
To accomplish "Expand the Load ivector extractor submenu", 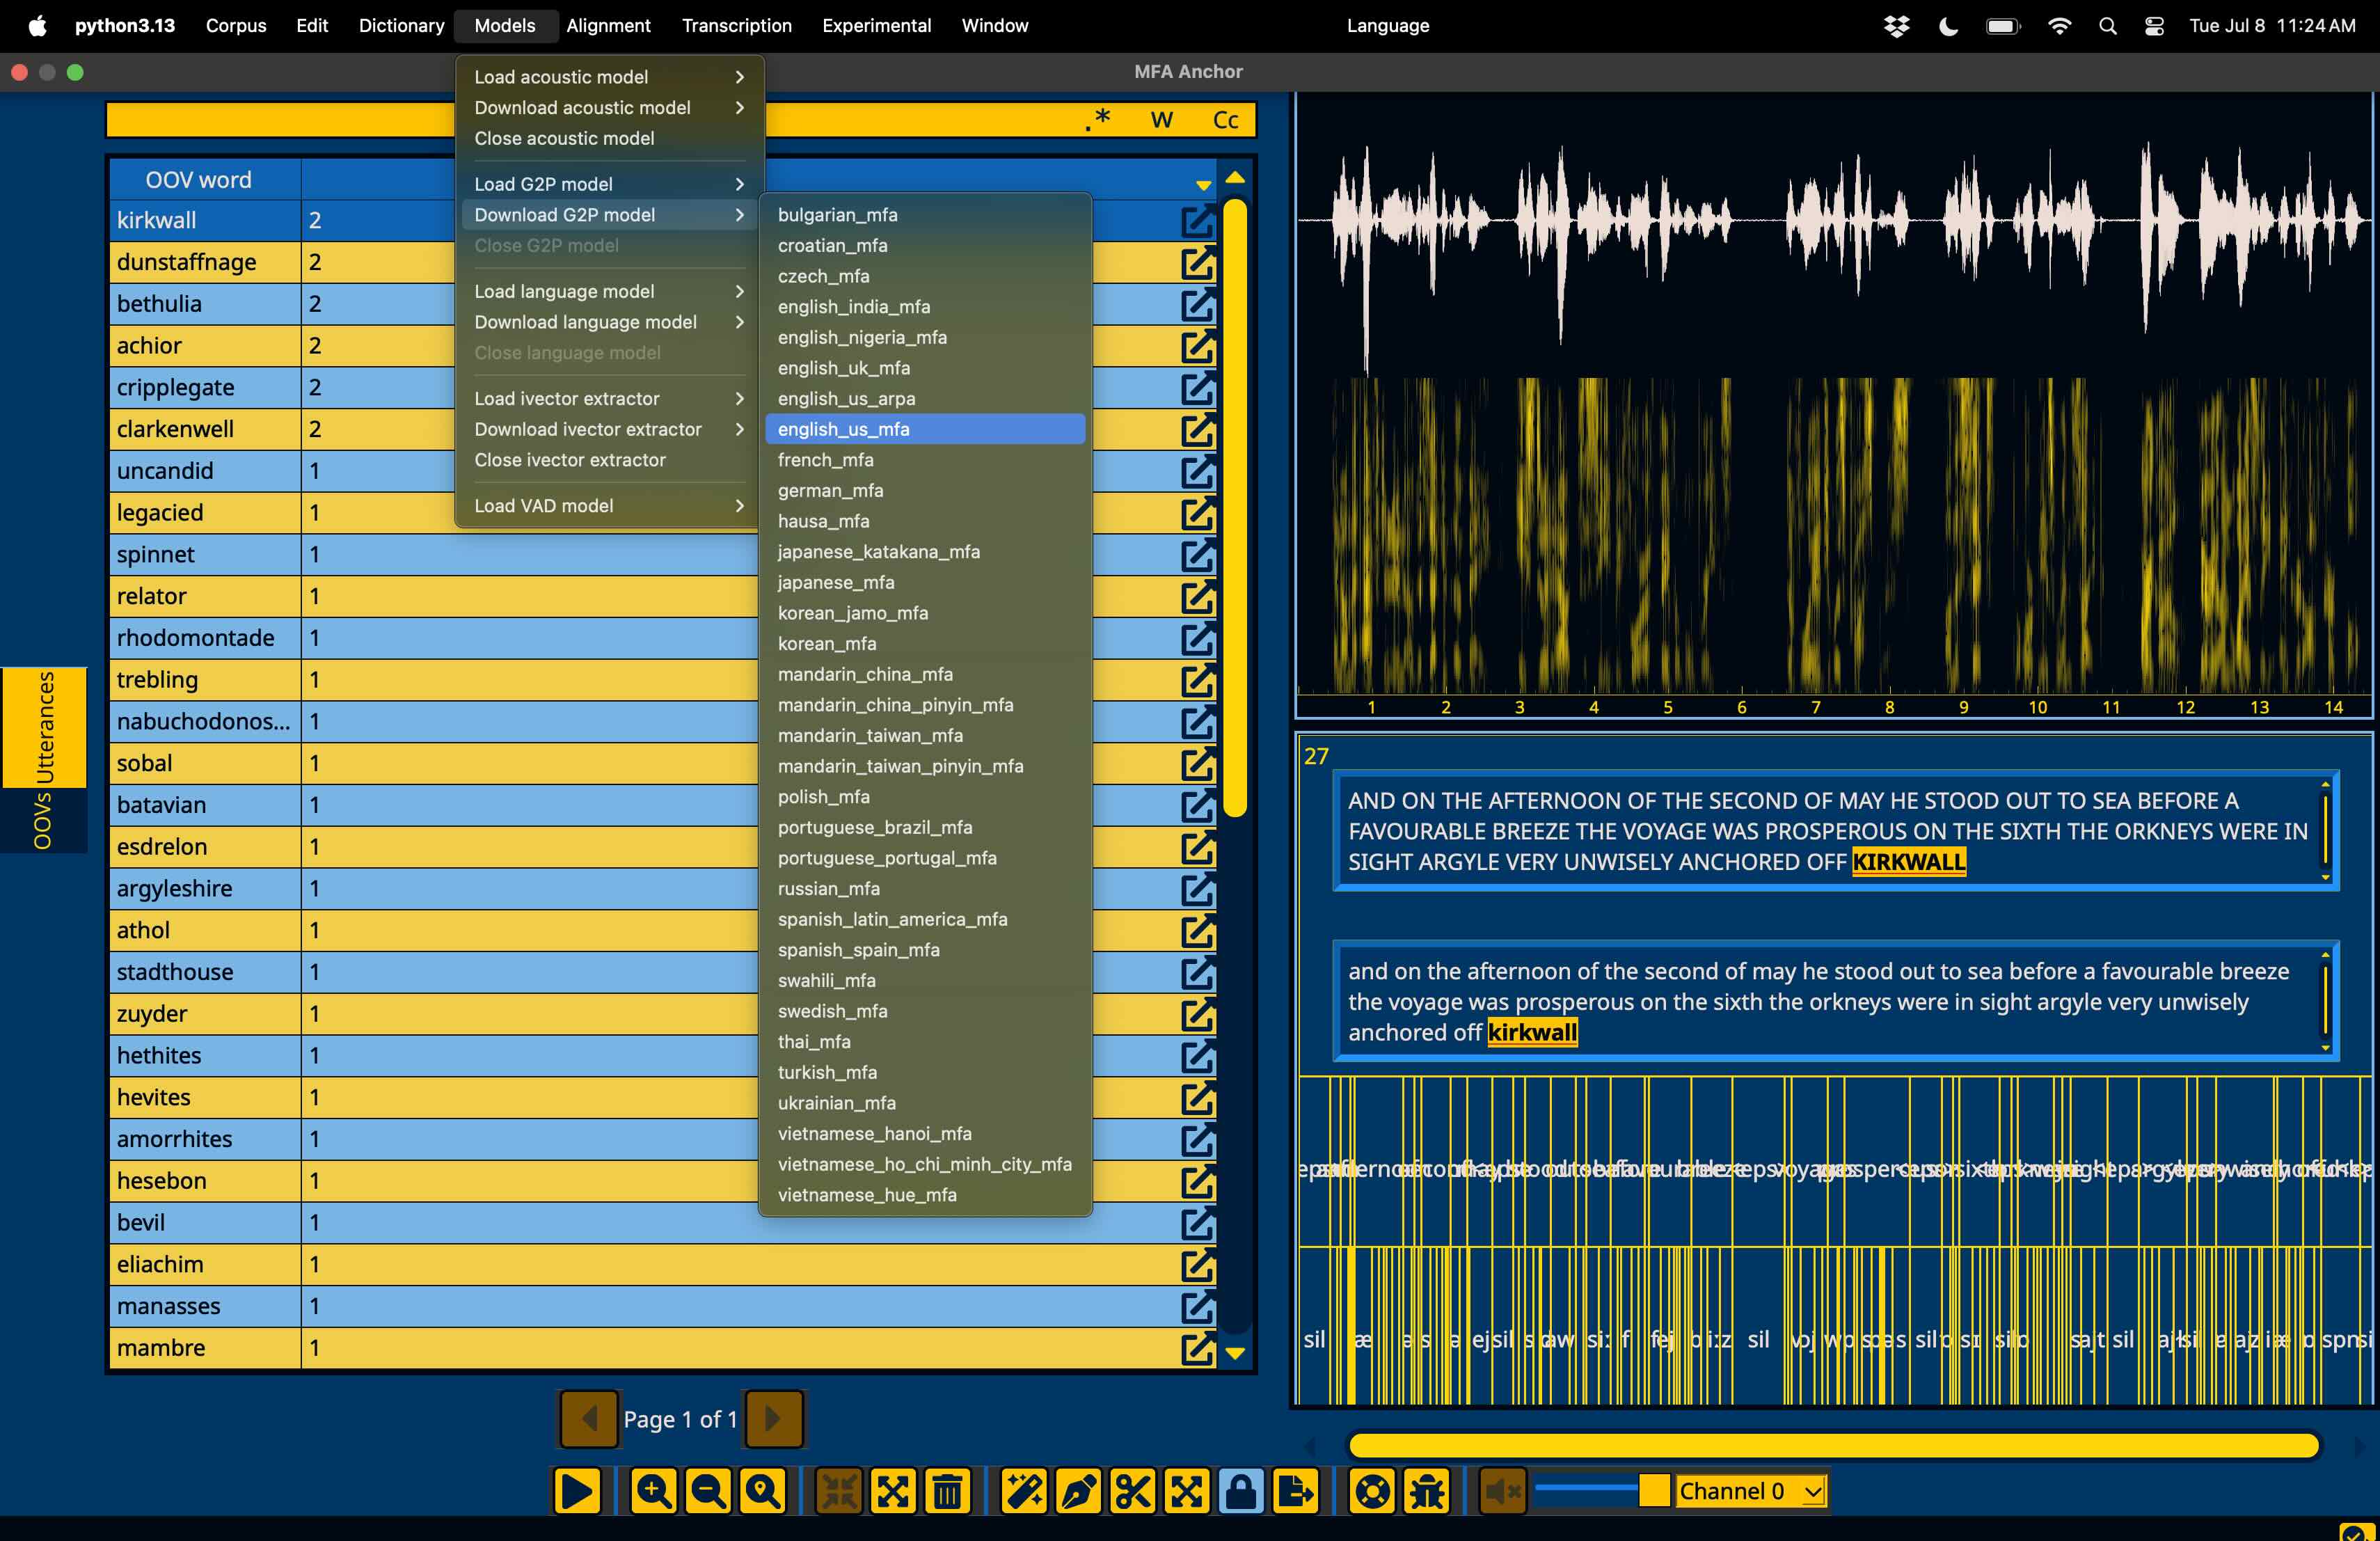I will tap(609, 398).
